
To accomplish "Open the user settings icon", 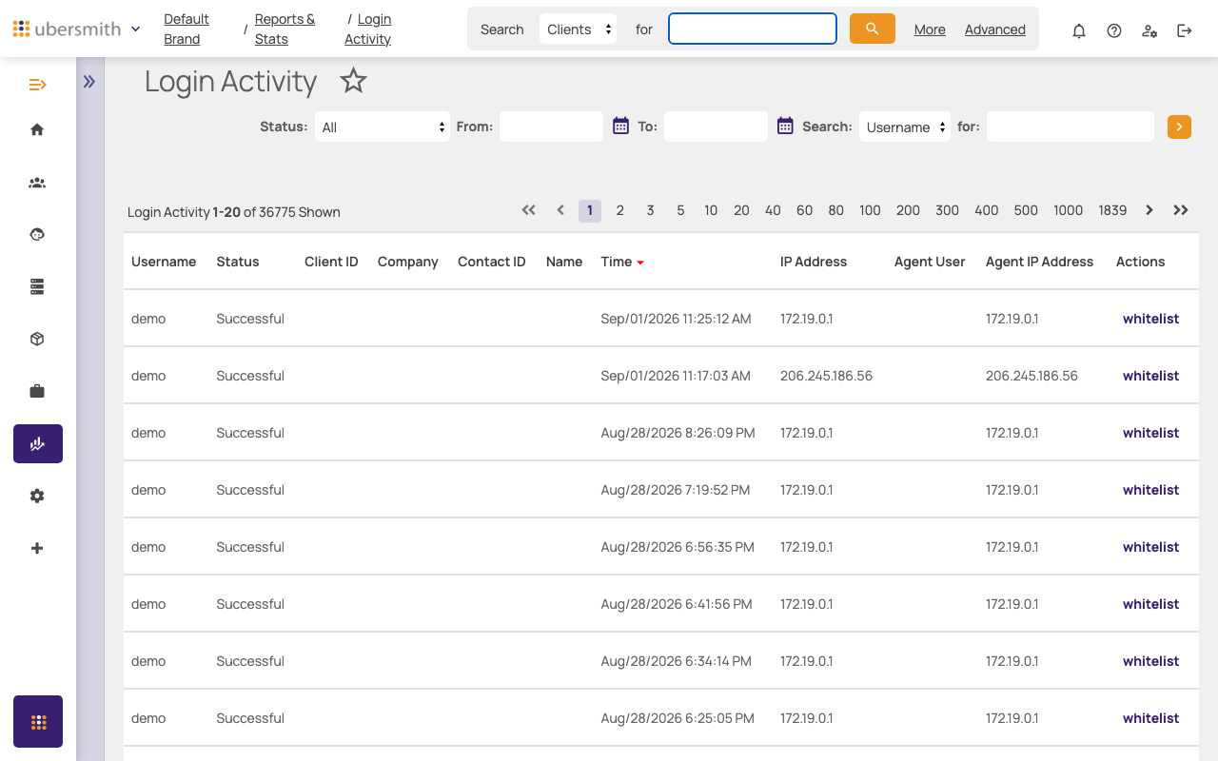I will click(1149, 30).
